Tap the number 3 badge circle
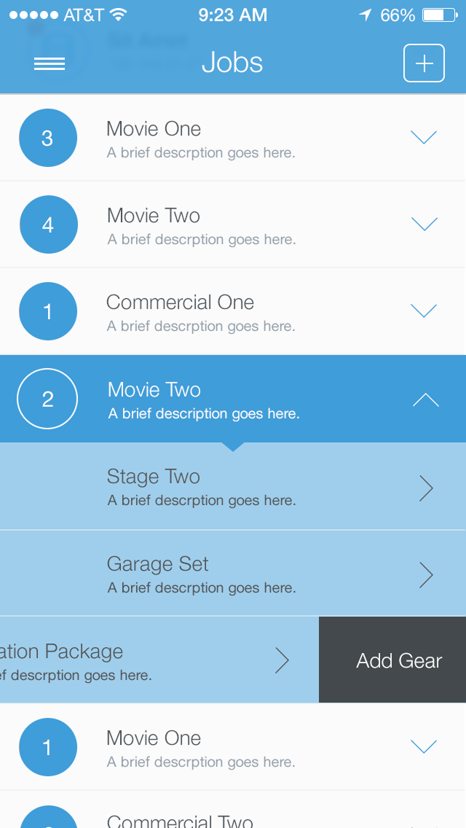 point(47,138)
